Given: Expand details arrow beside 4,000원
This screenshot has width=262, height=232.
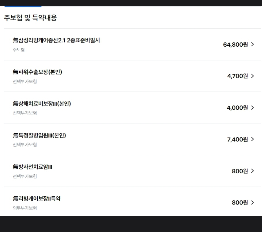Looking at the screenshot, I should tap(252, 107).
